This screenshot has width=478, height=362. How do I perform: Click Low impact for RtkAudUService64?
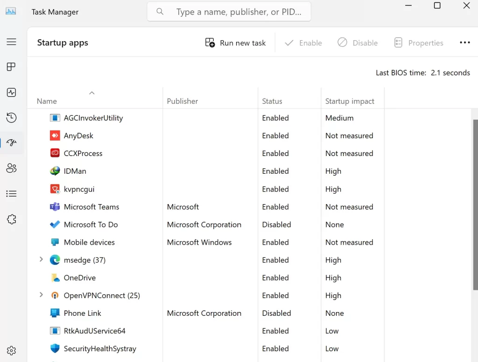click(332, 331)
